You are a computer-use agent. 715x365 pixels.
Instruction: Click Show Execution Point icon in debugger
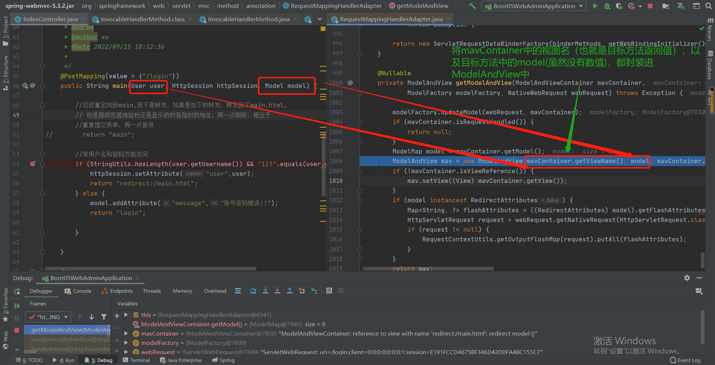click(238, 291)
